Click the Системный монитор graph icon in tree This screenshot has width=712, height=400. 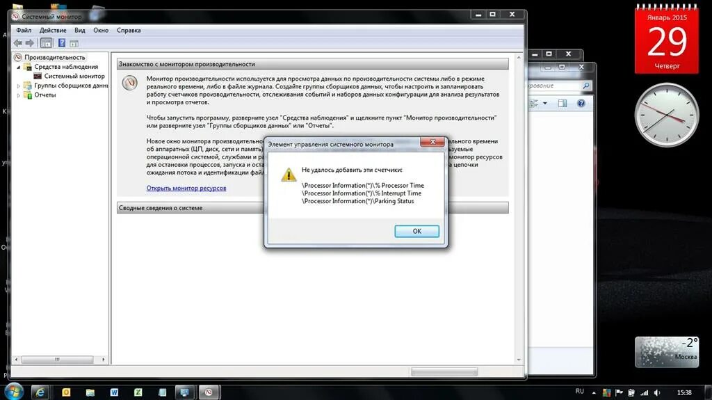click(x=38, y=76)
